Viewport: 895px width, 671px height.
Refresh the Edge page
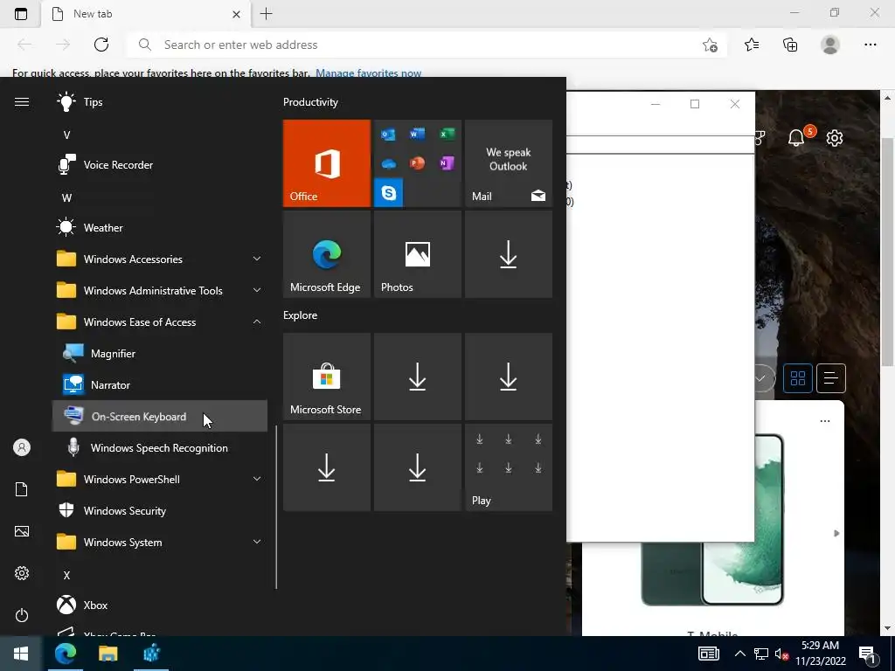[101, 45]
